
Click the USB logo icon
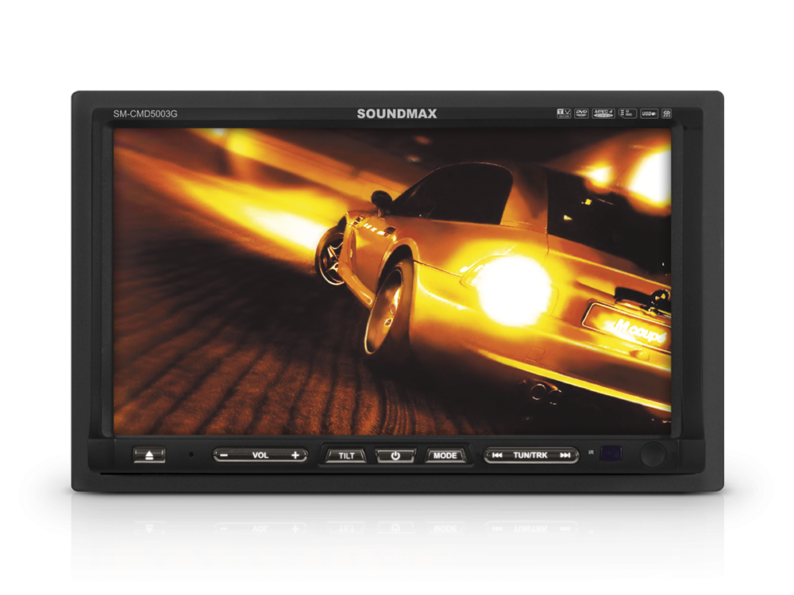[649, 113]
